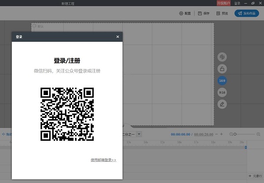264x183 pixels.
Task: Add a row with 元素行 button
Action: tap(255, 176)
